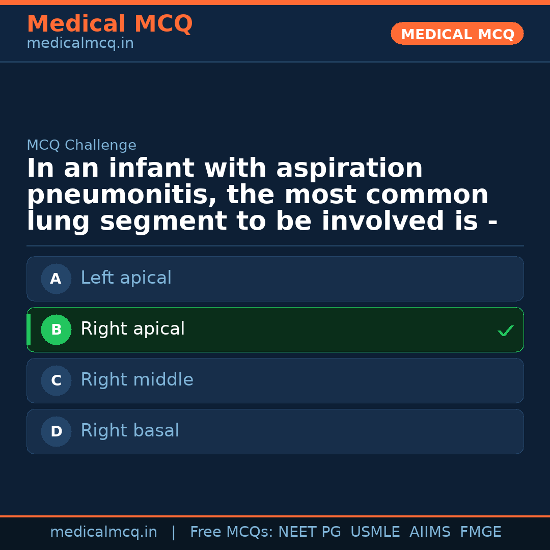
Task: Toggle the Right apical answer selection
Action: 275,329
